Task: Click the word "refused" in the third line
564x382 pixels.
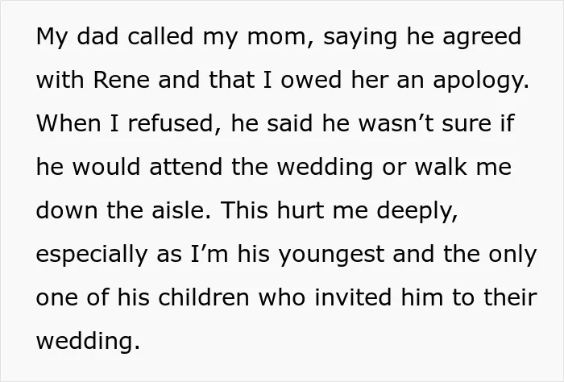Action: point(170,123)
